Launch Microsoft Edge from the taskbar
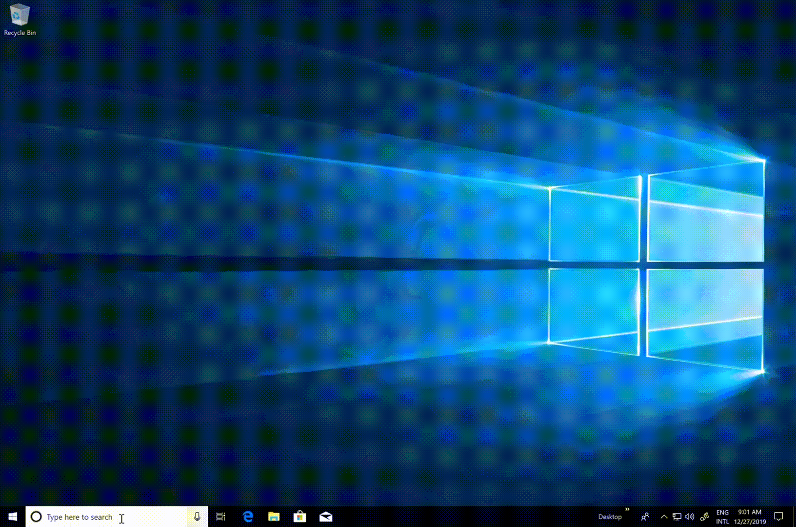 (247, 516)
